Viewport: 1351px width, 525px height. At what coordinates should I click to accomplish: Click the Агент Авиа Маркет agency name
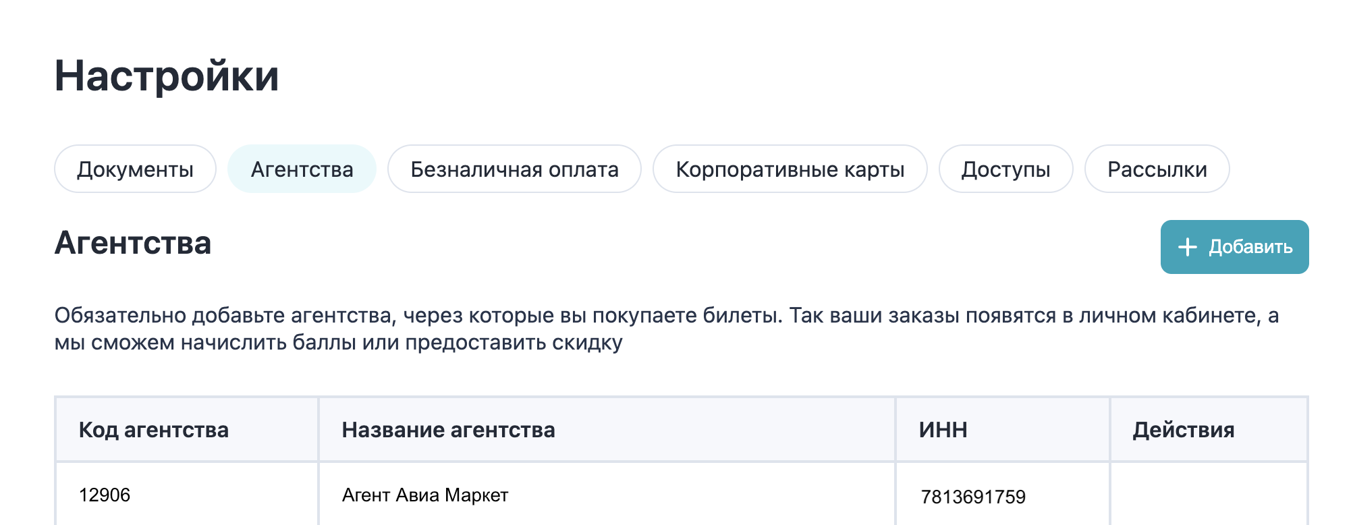click(425, 495)
